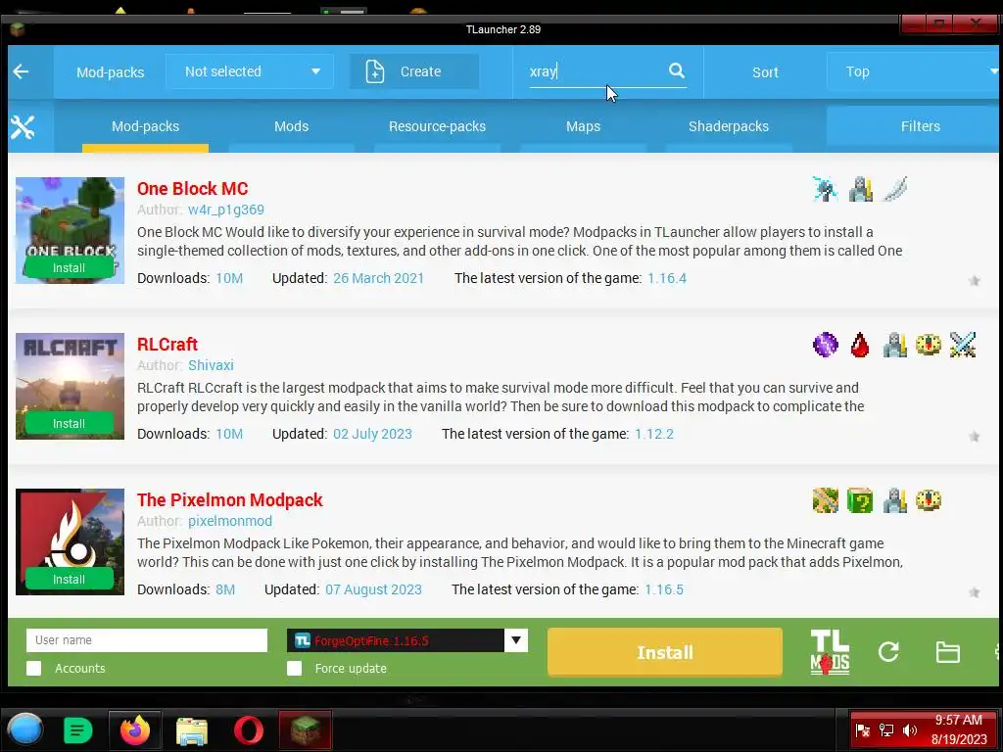
Task: Click the game version 1.12.2 text
Action: [653, 434]
